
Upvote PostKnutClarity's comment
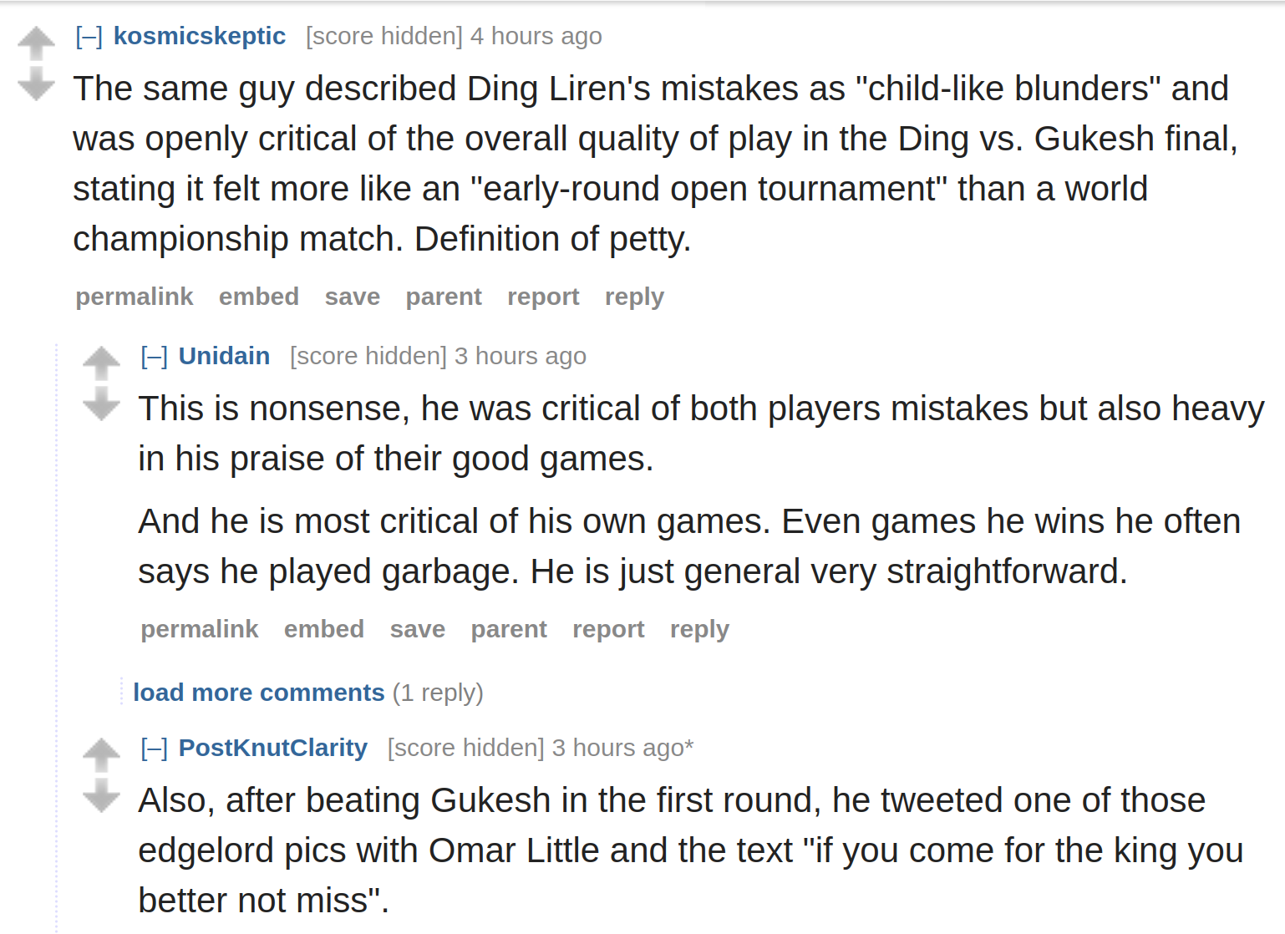click(101, 755)
